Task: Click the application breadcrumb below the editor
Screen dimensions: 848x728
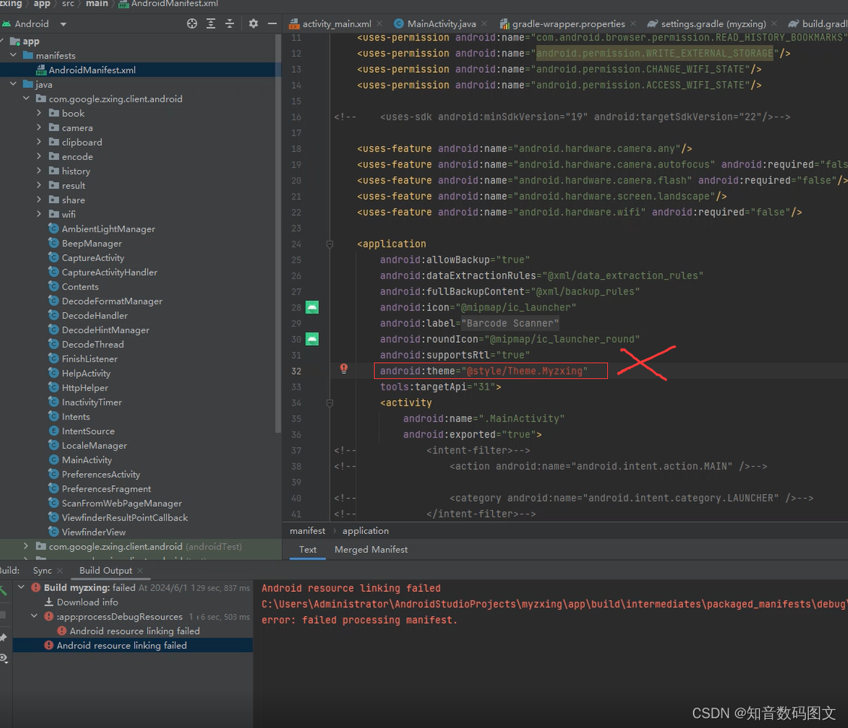Action: coord(365,530)
